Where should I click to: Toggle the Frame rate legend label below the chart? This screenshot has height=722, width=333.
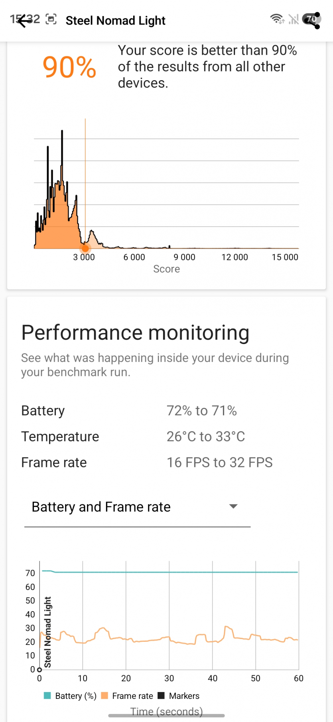(132, 696)
